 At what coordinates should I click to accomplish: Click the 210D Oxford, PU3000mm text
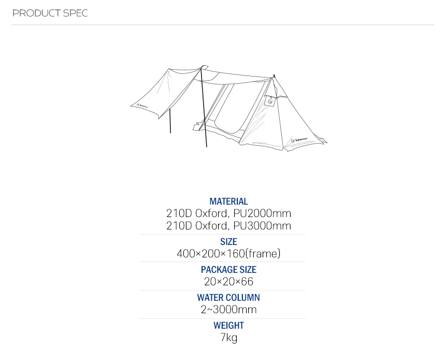point(228,226)
